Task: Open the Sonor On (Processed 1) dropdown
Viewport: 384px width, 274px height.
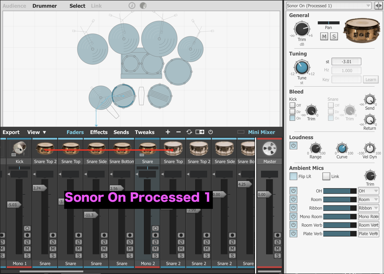Action: [x=329, y=6]
